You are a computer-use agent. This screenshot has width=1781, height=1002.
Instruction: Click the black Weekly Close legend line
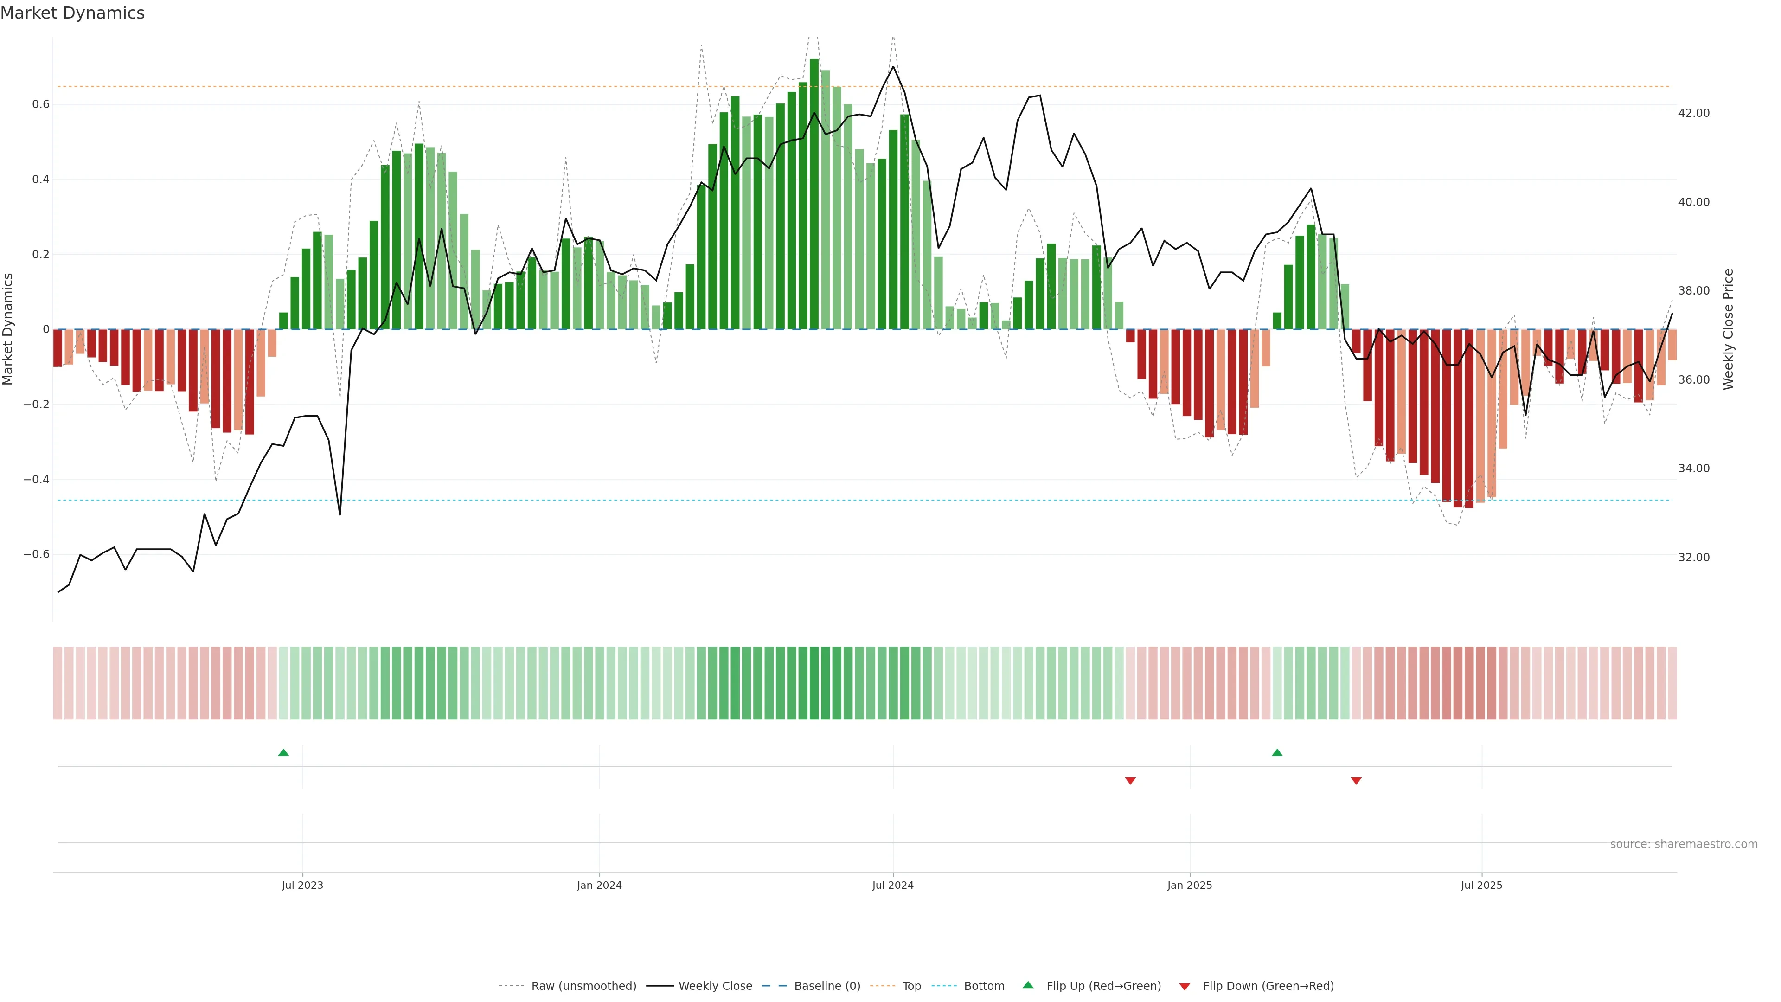coord(660,986)
